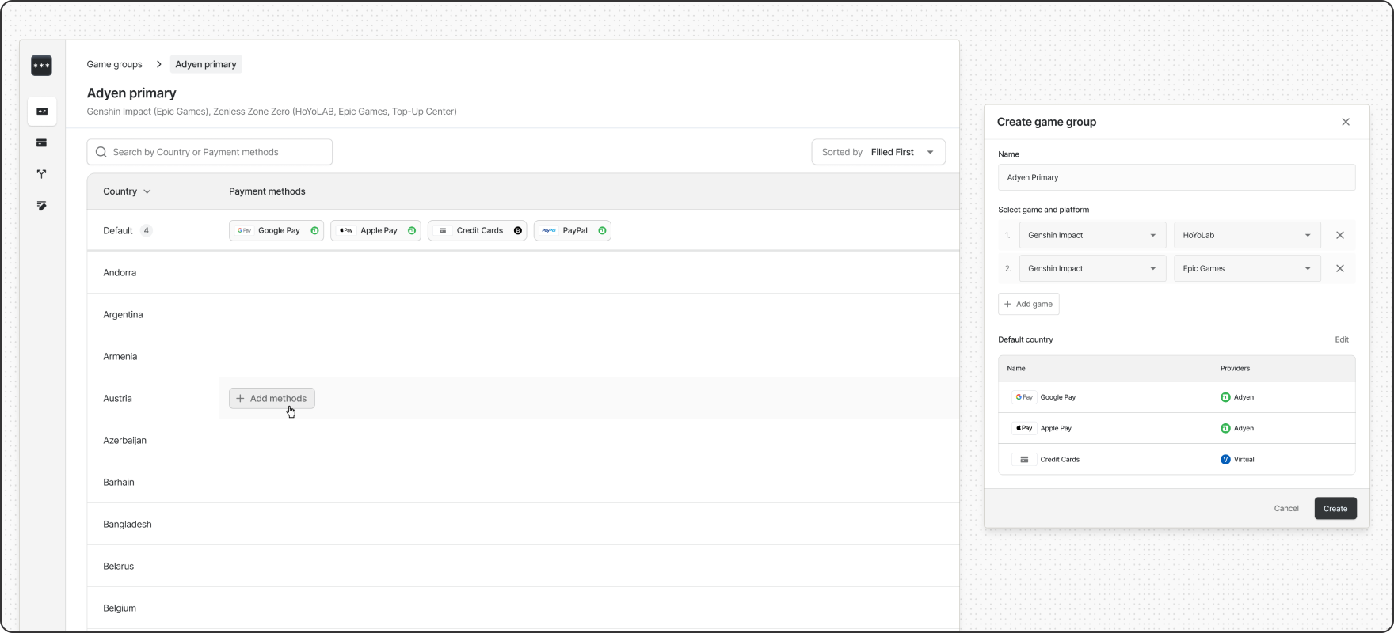Open second Genshin Impact game dropdown

[1092, 268]
